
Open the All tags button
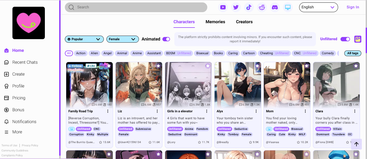click(352, 53)
